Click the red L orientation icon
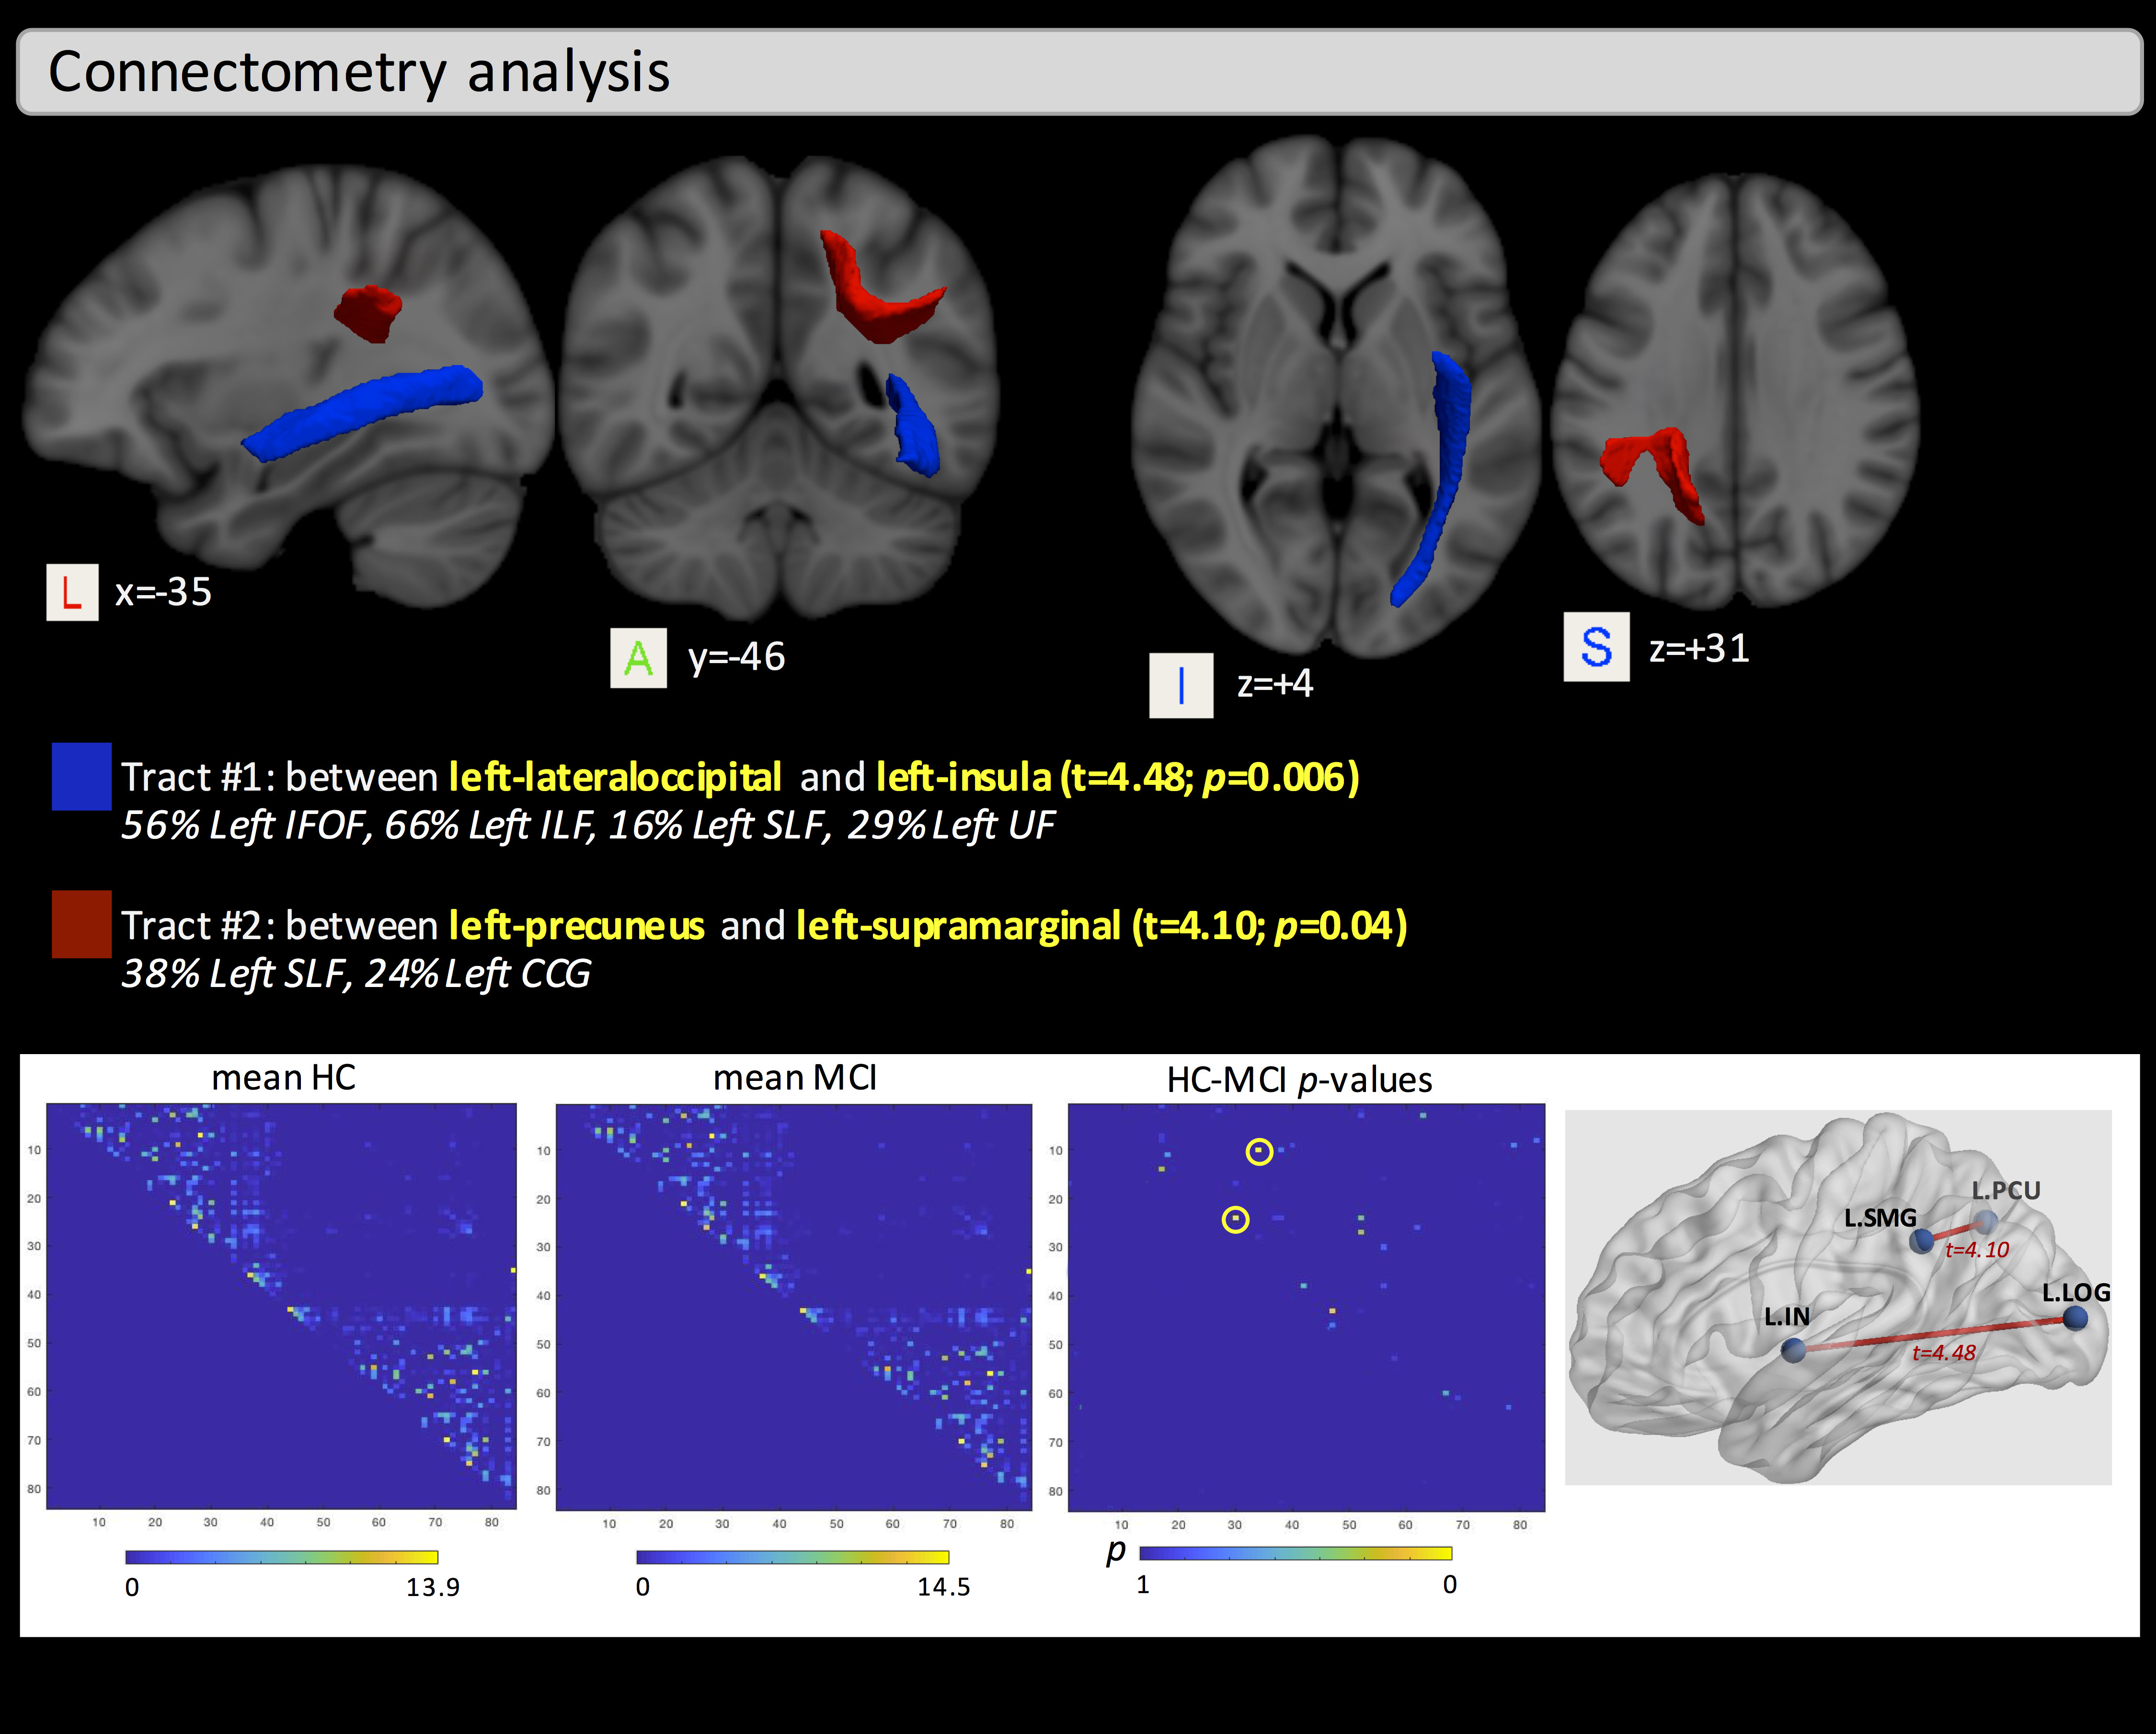 tap(72, 592)
